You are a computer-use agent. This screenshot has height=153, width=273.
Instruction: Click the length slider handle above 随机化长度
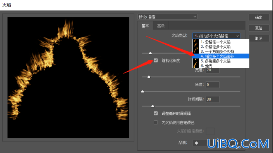click(x=150, y=53)
